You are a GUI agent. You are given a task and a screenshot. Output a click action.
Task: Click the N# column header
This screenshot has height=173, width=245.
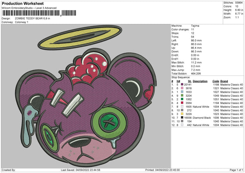coord(178,81)
